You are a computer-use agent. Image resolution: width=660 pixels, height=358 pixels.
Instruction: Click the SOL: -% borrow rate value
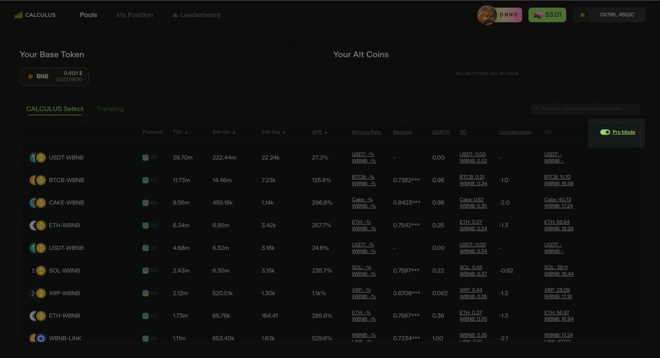(361, 267)
